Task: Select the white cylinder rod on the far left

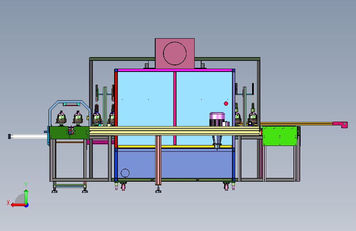Action: coord(28,136)
